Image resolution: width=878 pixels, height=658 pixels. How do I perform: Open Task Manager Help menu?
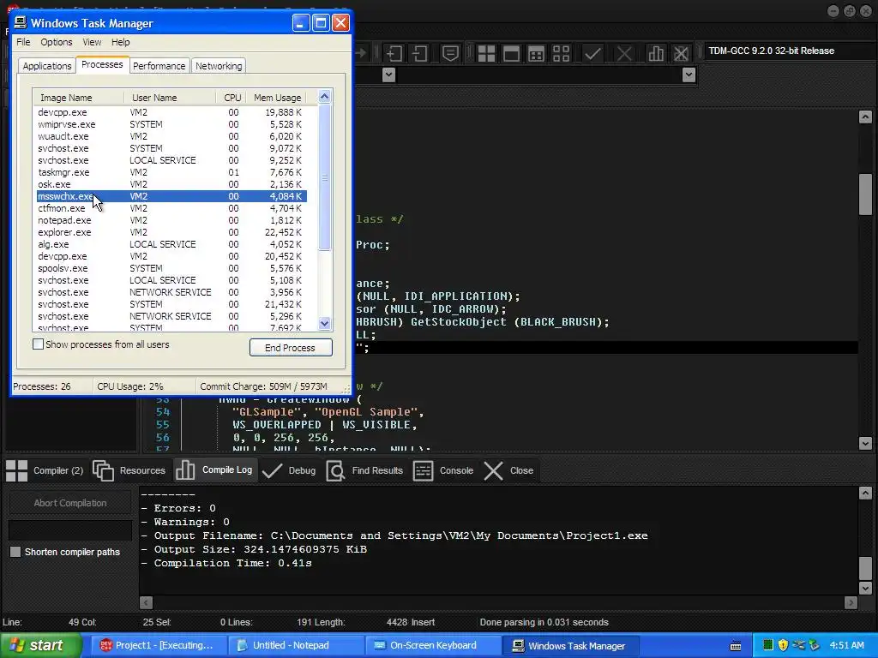pyautogui.click(x=120, y=42)
